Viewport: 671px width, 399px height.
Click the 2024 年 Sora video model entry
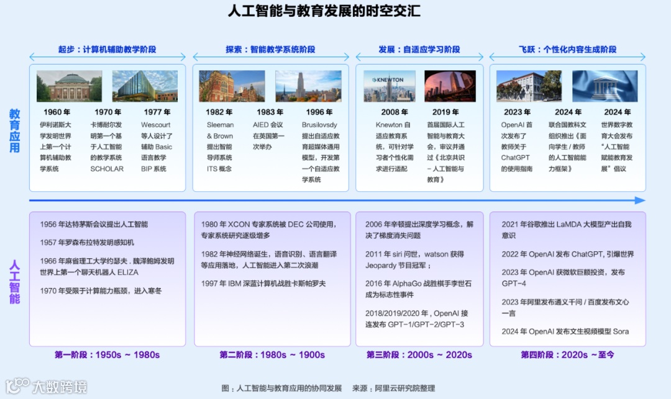(x=565, y=331)
